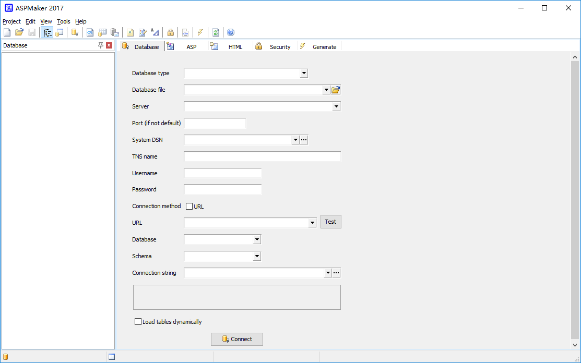Click the padlock Security toolbar icon

point(170,32)
